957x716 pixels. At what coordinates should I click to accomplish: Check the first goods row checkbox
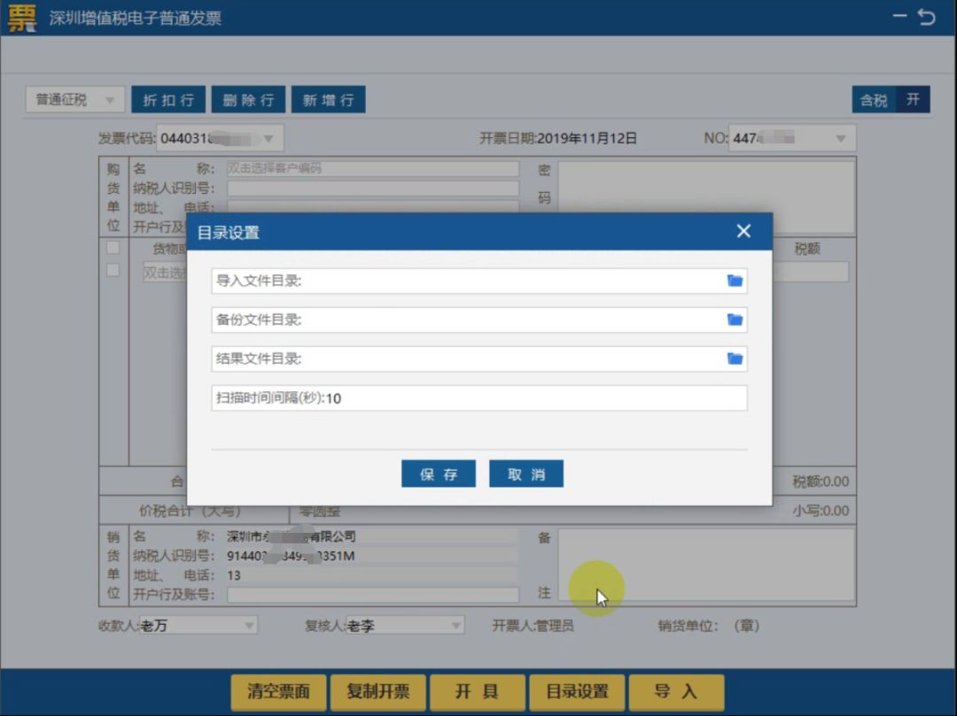[x=113, y=270]
